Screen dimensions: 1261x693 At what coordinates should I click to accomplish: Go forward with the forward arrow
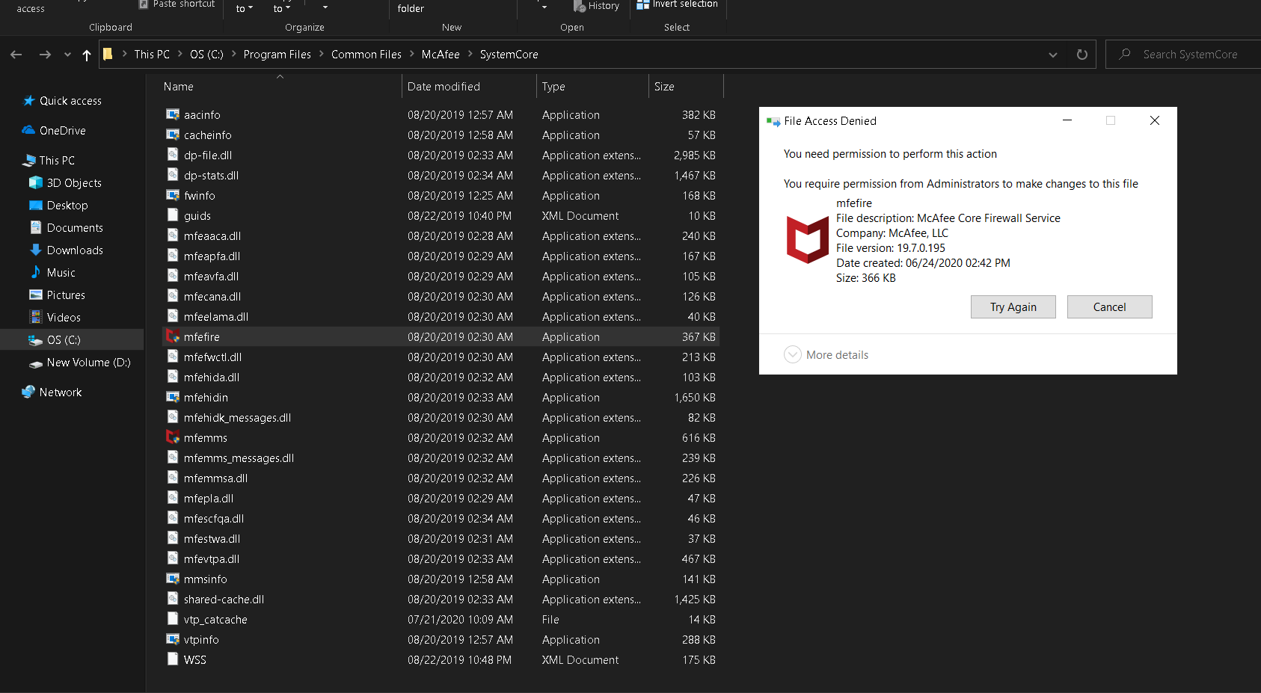click(x=45, y=55)
